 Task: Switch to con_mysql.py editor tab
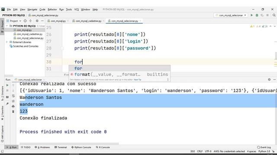click(x=58, y=21)
